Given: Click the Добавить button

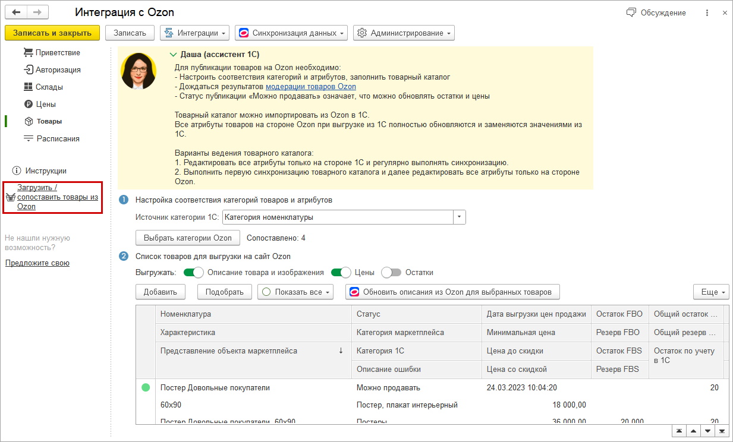Looking at the screenshot, I should (161, 292).
